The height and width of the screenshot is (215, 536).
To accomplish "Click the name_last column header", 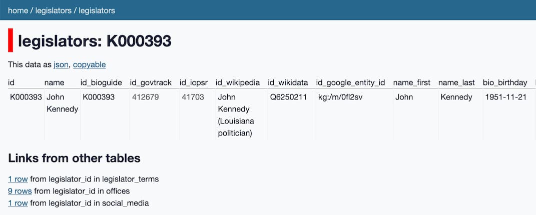I will pos(456,82).
